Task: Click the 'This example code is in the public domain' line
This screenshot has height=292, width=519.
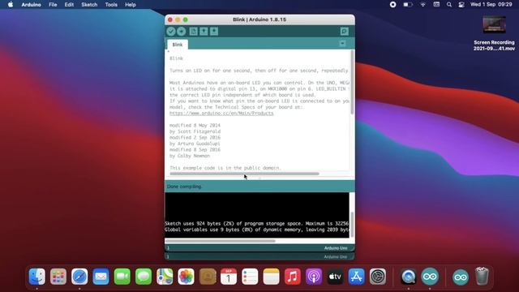Action: coord(225,168)
